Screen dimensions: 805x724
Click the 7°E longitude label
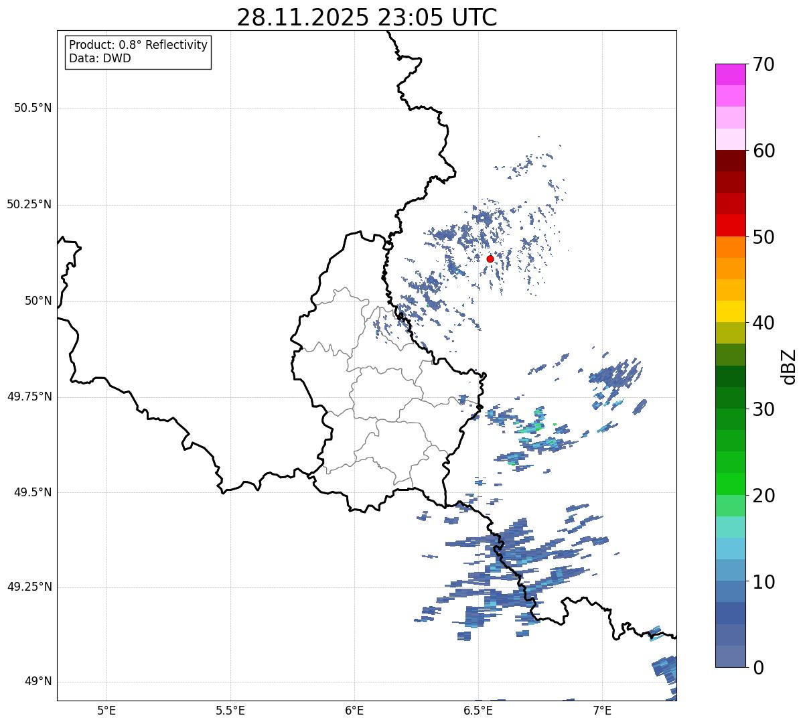point(602,710)
